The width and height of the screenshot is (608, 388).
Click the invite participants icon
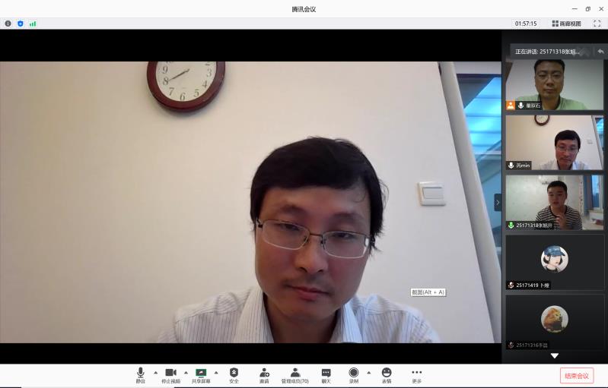[x=264, y=373]
